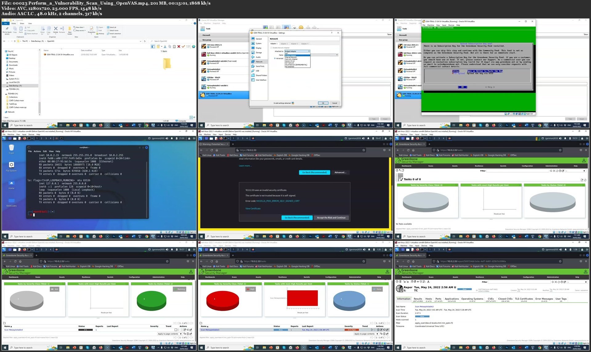Image resolution: width=591 pixels, height=352 pixels.
Task: Switch to View tab in File Explorer
Action: pos(30,23)
